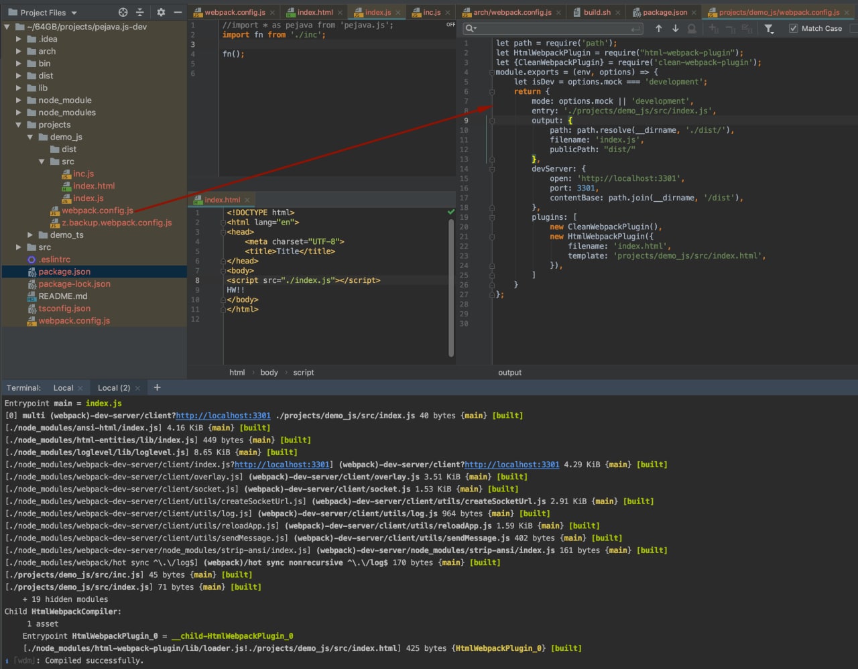Close the inc.js editor tab

(x=448, y=13)
